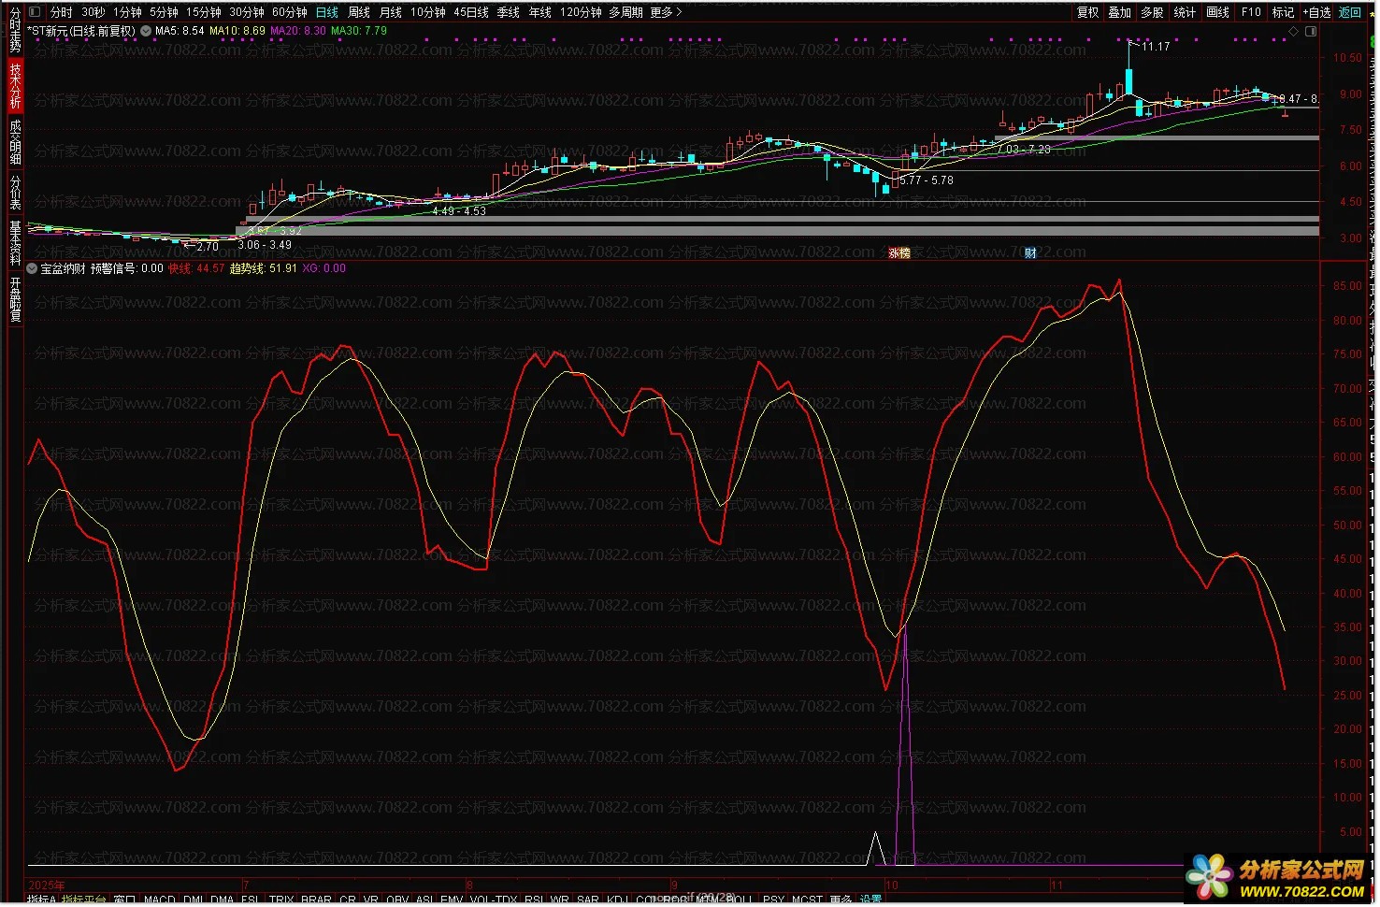The width and height of the screenshot is (1380, 907).
Task: Expand the 宝盆纳财 indicator dropdown arrow
Action: click(x=33, y=268)
